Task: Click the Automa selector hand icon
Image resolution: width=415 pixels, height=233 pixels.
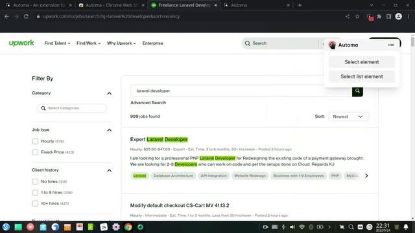Action: [x=332, y=45]
